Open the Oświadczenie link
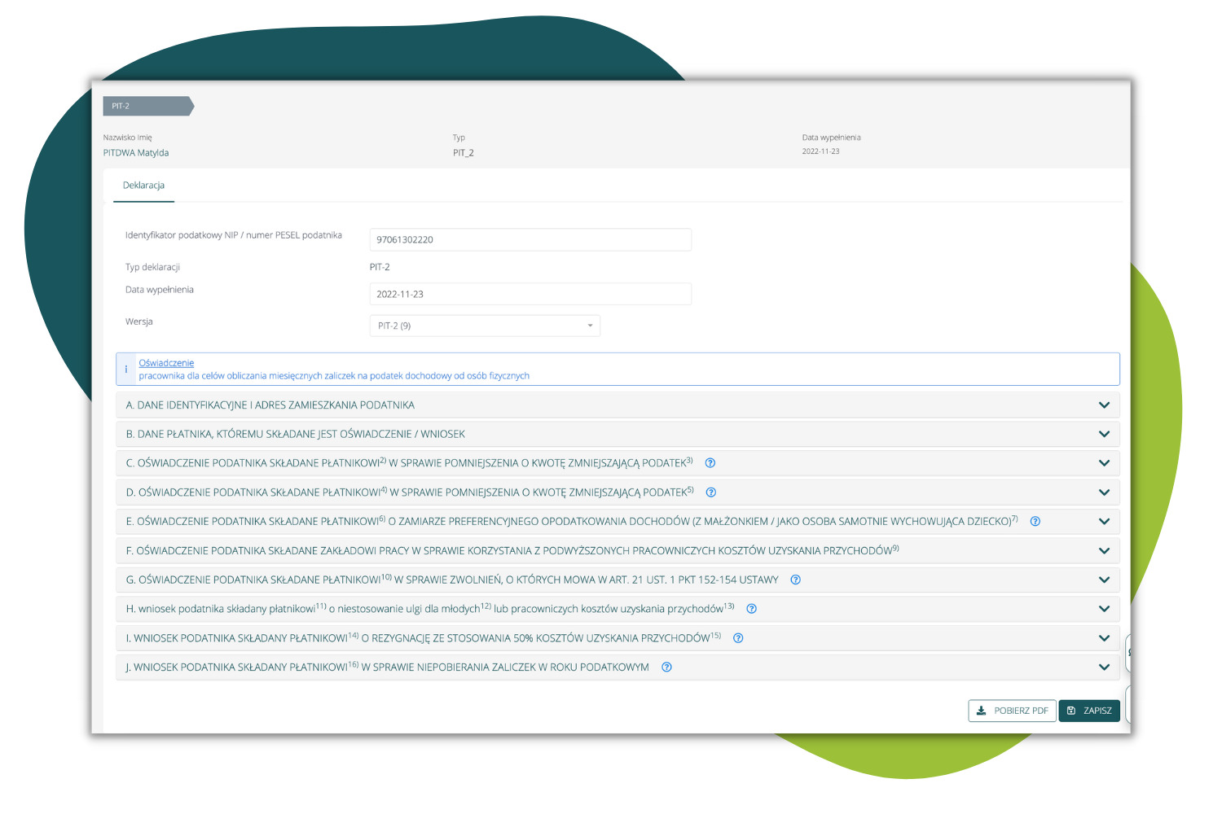Image resolution: width=1222 pixels, height=814 pixels. tap(166, 363)
